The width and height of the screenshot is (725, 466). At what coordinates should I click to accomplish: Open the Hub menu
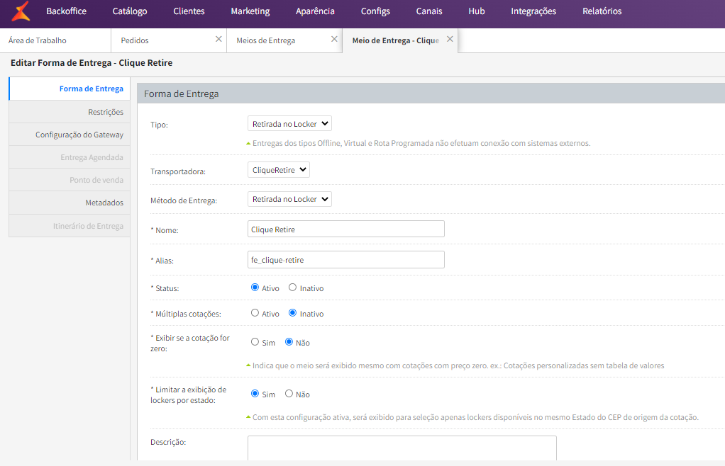pyautogui.click(x=476, y=11)
